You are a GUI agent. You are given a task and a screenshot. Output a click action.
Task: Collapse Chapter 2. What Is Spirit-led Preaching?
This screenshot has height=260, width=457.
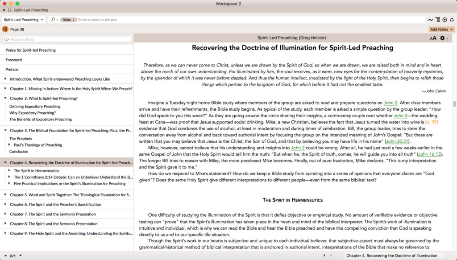(x=4, y=98)
